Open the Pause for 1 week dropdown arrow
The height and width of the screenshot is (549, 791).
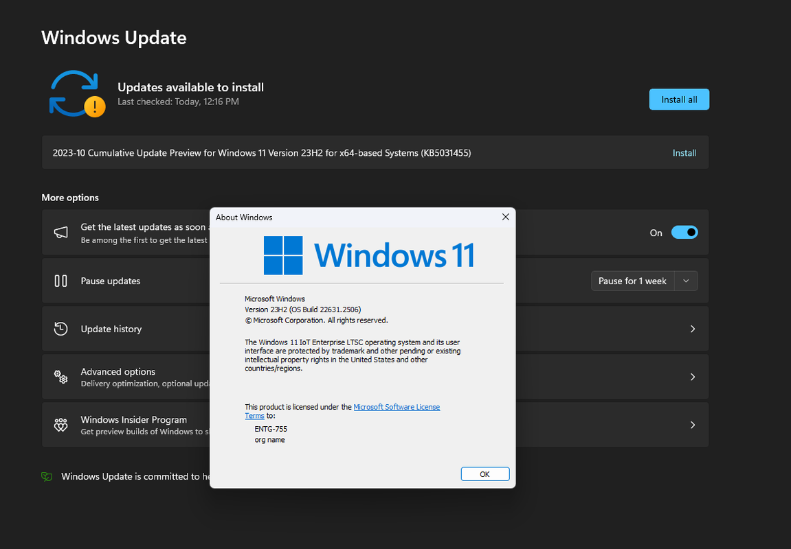[686, 281]
